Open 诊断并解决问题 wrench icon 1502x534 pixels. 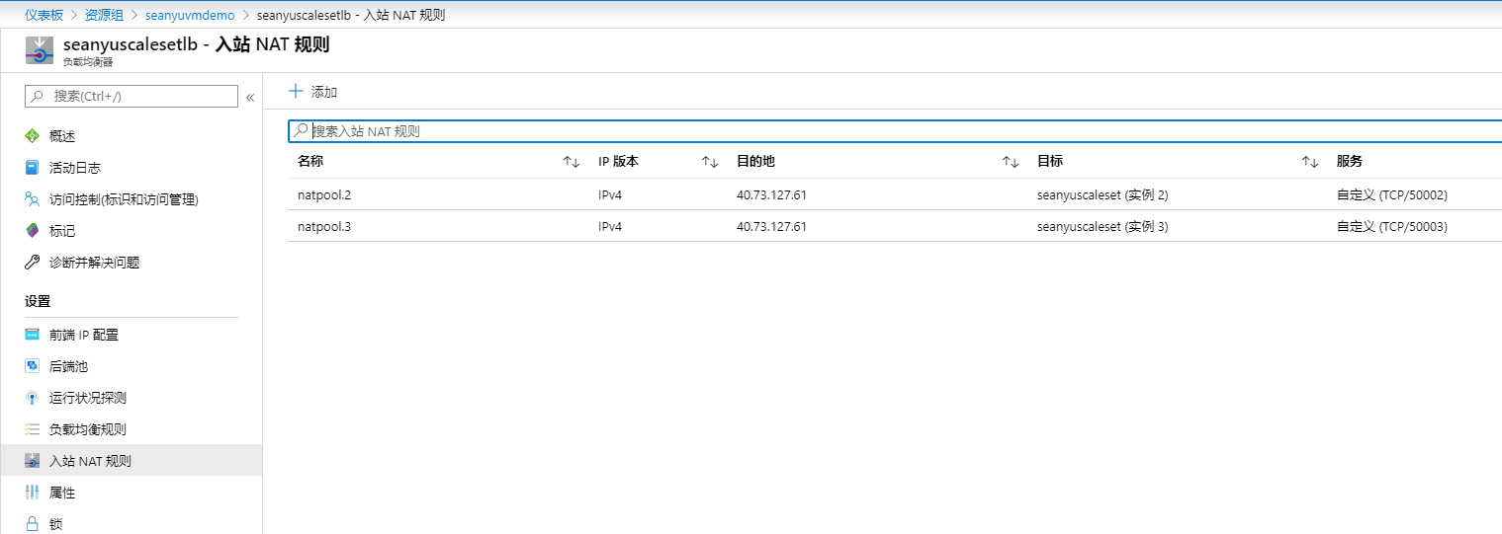[x=32, y=263]
